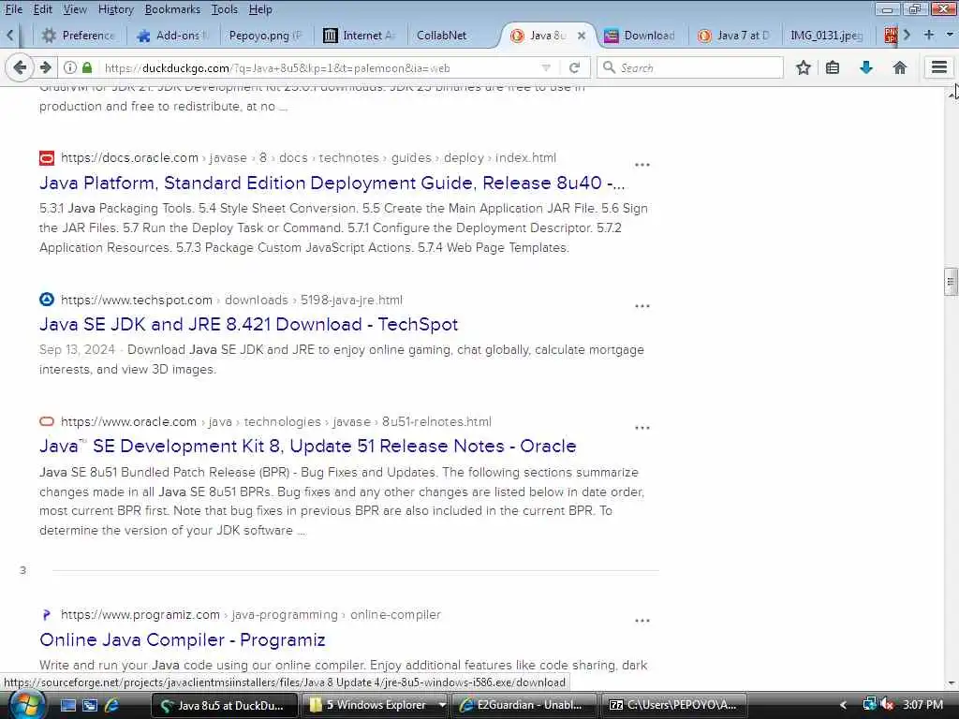Open the Bookmarks menu
This screenshot has width=959, height=719.
[172, 9]
